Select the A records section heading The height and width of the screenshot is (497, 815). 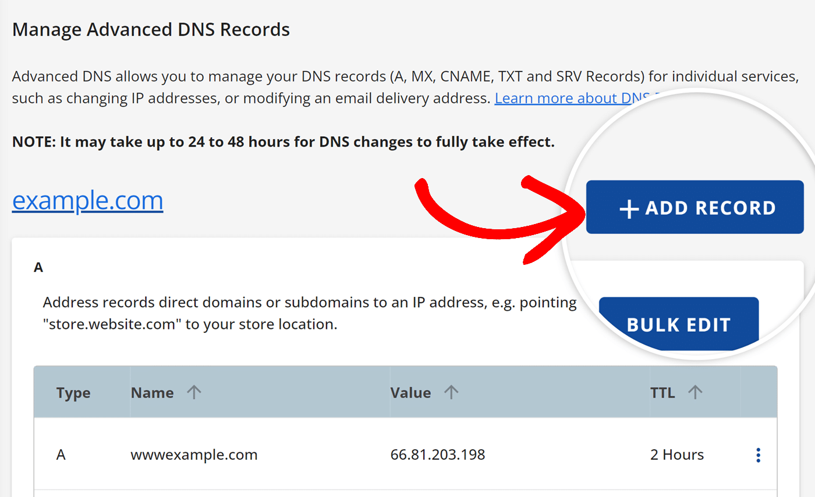click(x=38, y=267)
